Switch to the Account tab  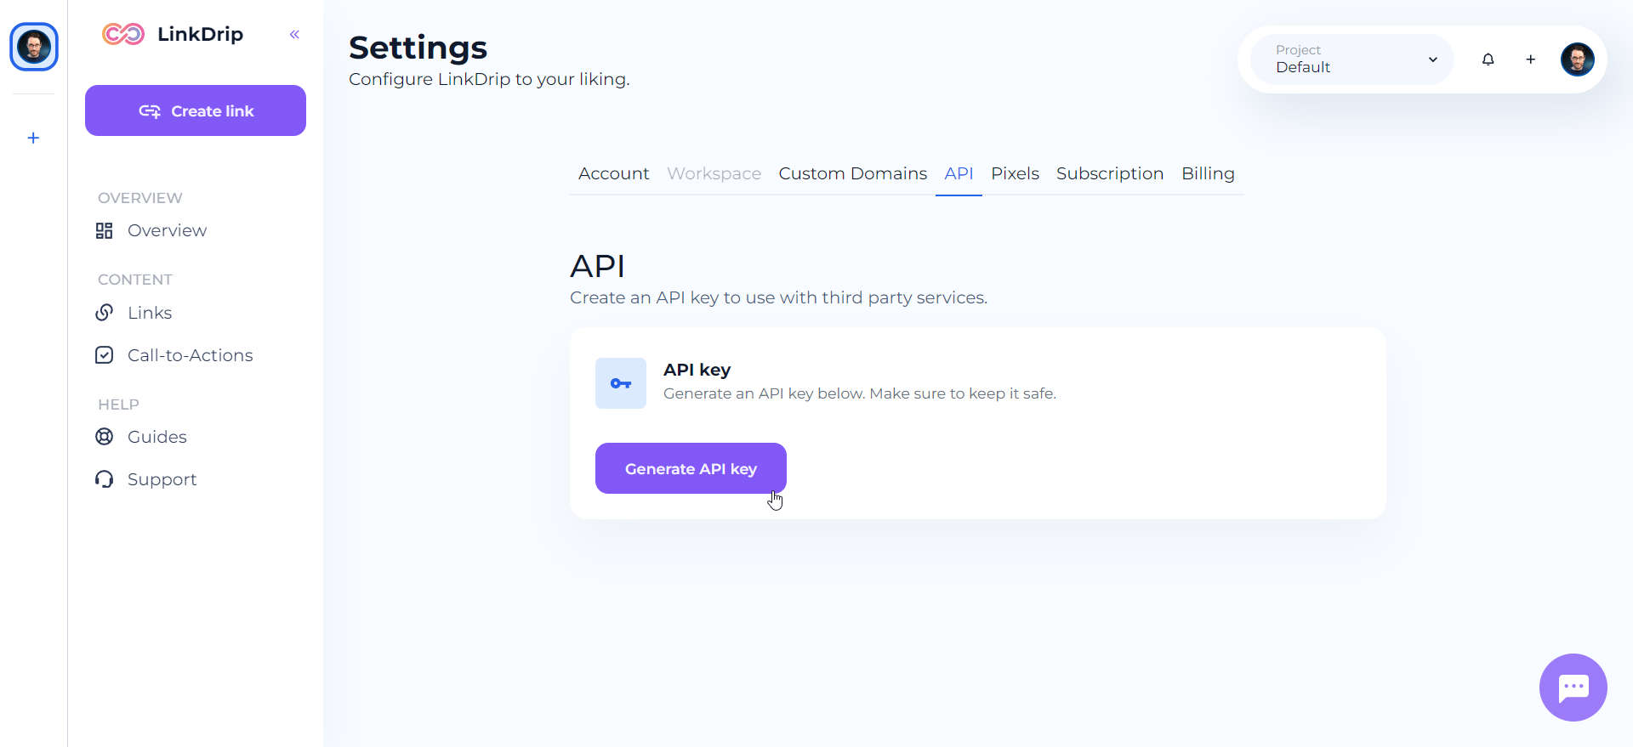click(x=613, y=173)
